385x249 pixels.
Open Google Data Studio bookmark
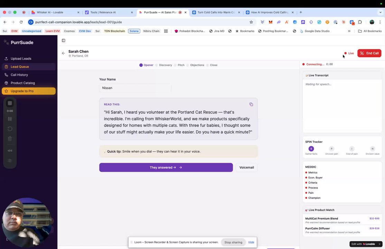tap(315, 31)
